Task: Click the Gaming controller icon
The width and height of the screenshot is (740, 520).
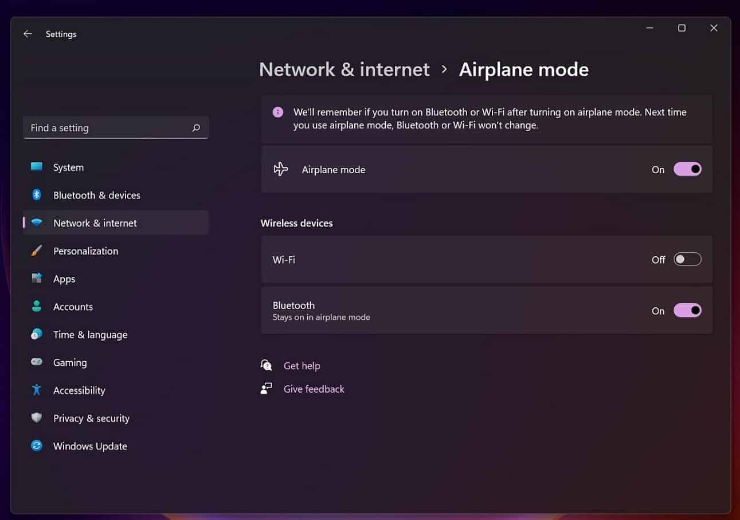Action: click(x=37, y=362)
